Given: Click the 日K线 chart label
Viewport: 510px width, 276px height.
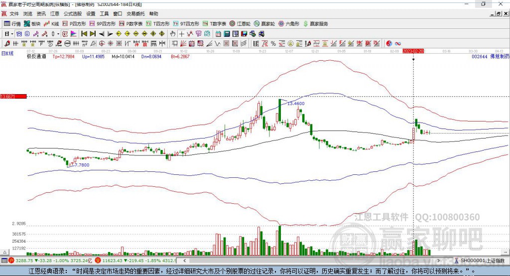Looking at the screenshot, I should [x=7, y=53].
